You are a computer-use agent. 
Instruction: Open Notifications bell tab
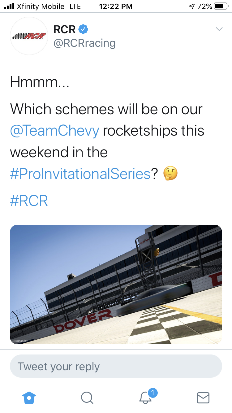145,398
